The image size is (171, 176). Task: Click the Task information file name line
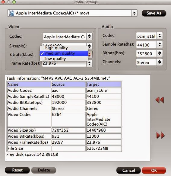(58, 78)
